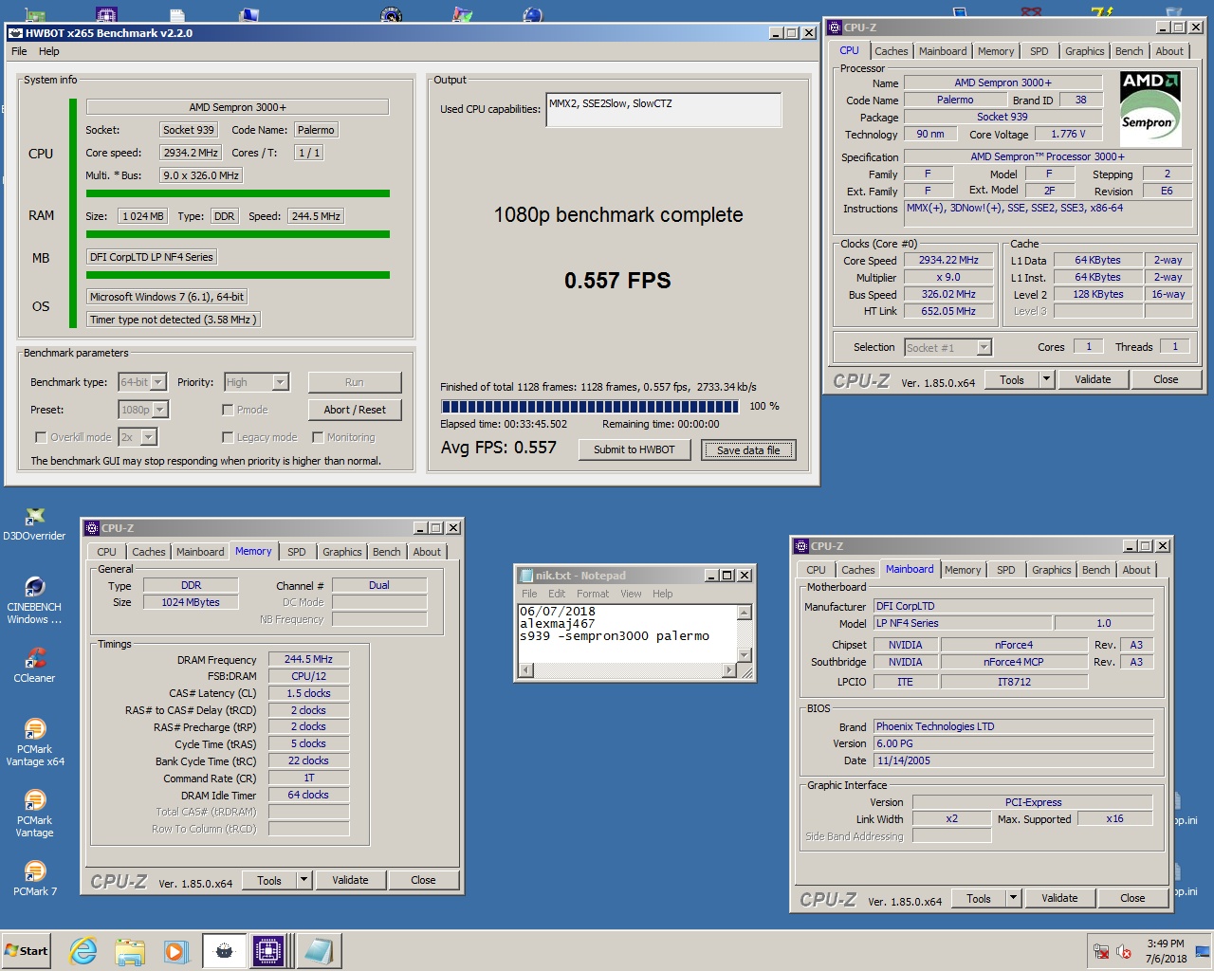Click the HWBOT x265 title bar icon

(15, 33)
